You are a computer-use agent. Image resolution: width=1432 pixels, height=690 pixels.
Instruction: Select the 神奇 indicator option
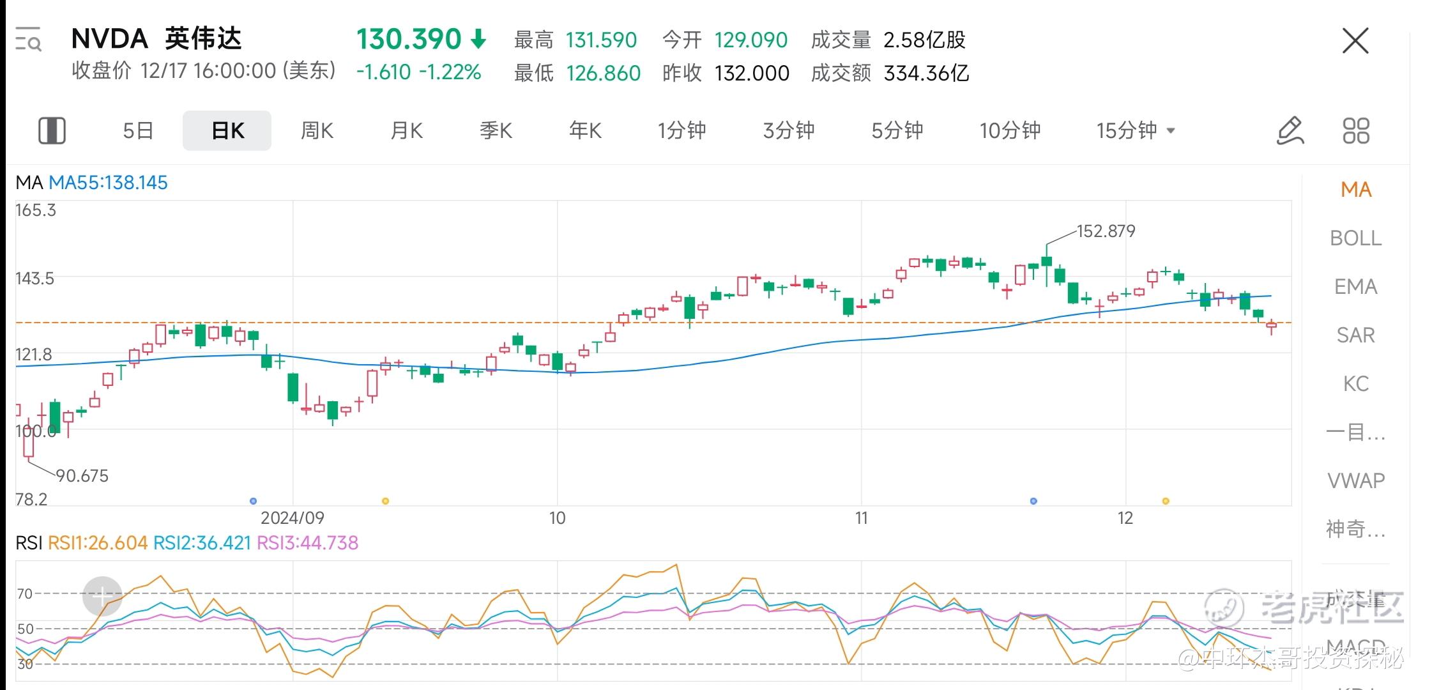tap(1356, 529)
